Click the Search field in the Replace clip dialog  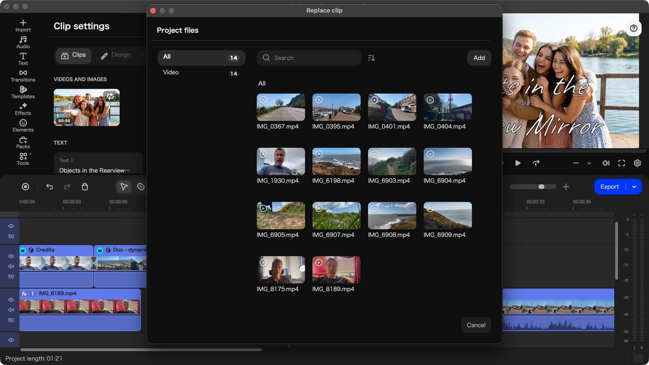coord(309,58)
